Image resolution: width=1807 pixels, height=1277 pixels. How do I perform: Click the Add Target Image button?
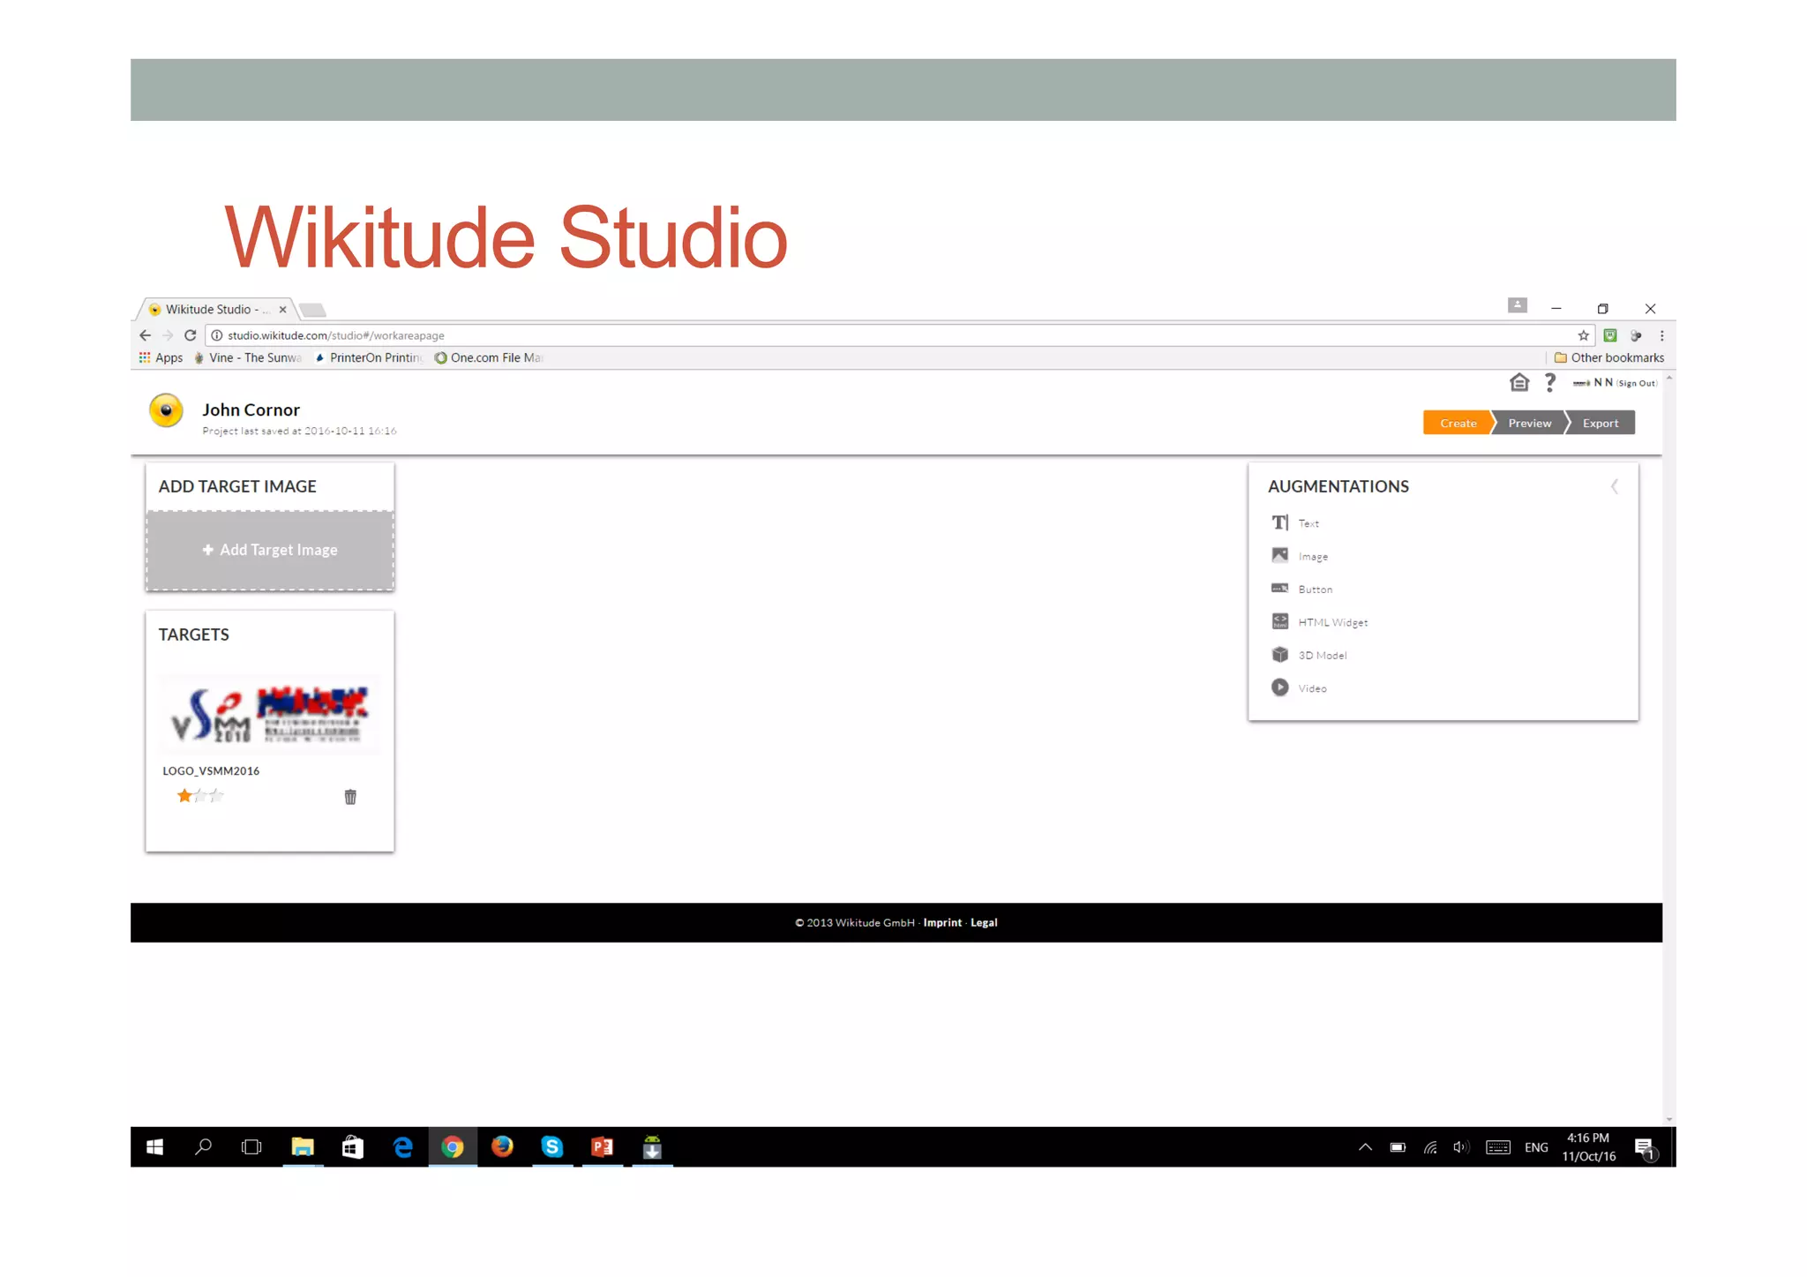(x=270, y=550)
